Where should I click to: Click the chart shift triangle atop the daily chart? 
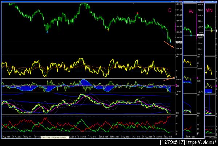coord(134,3)
